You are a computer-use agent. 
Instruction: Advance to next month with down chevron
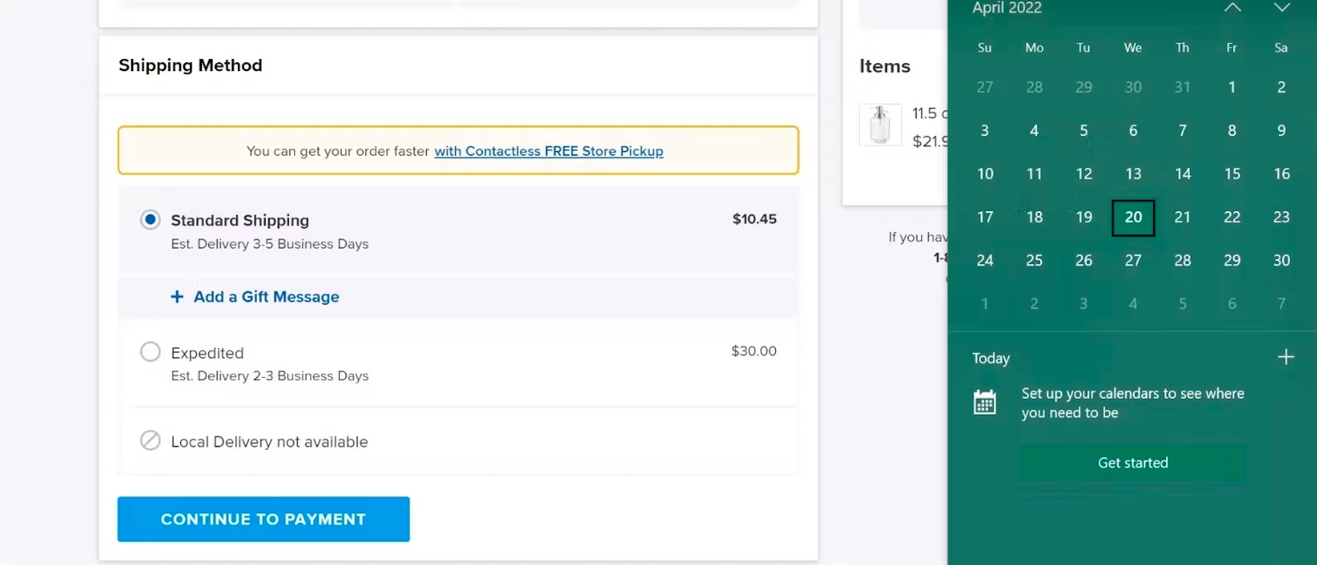[x=1282, y=8]
